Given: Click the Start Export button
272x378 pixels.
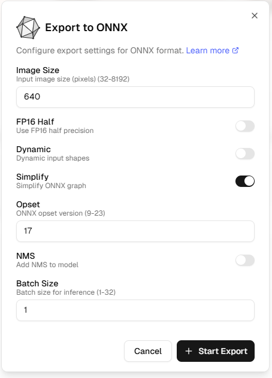Looking at the screenshot, I should click(x=216, y=351).
